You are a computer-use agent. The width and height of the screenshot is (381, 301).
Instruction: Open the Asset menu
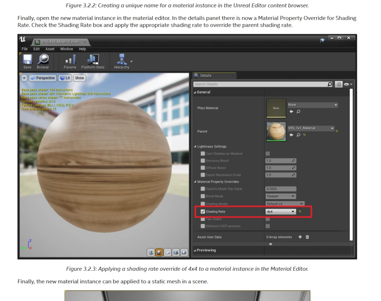coord(50,49)
